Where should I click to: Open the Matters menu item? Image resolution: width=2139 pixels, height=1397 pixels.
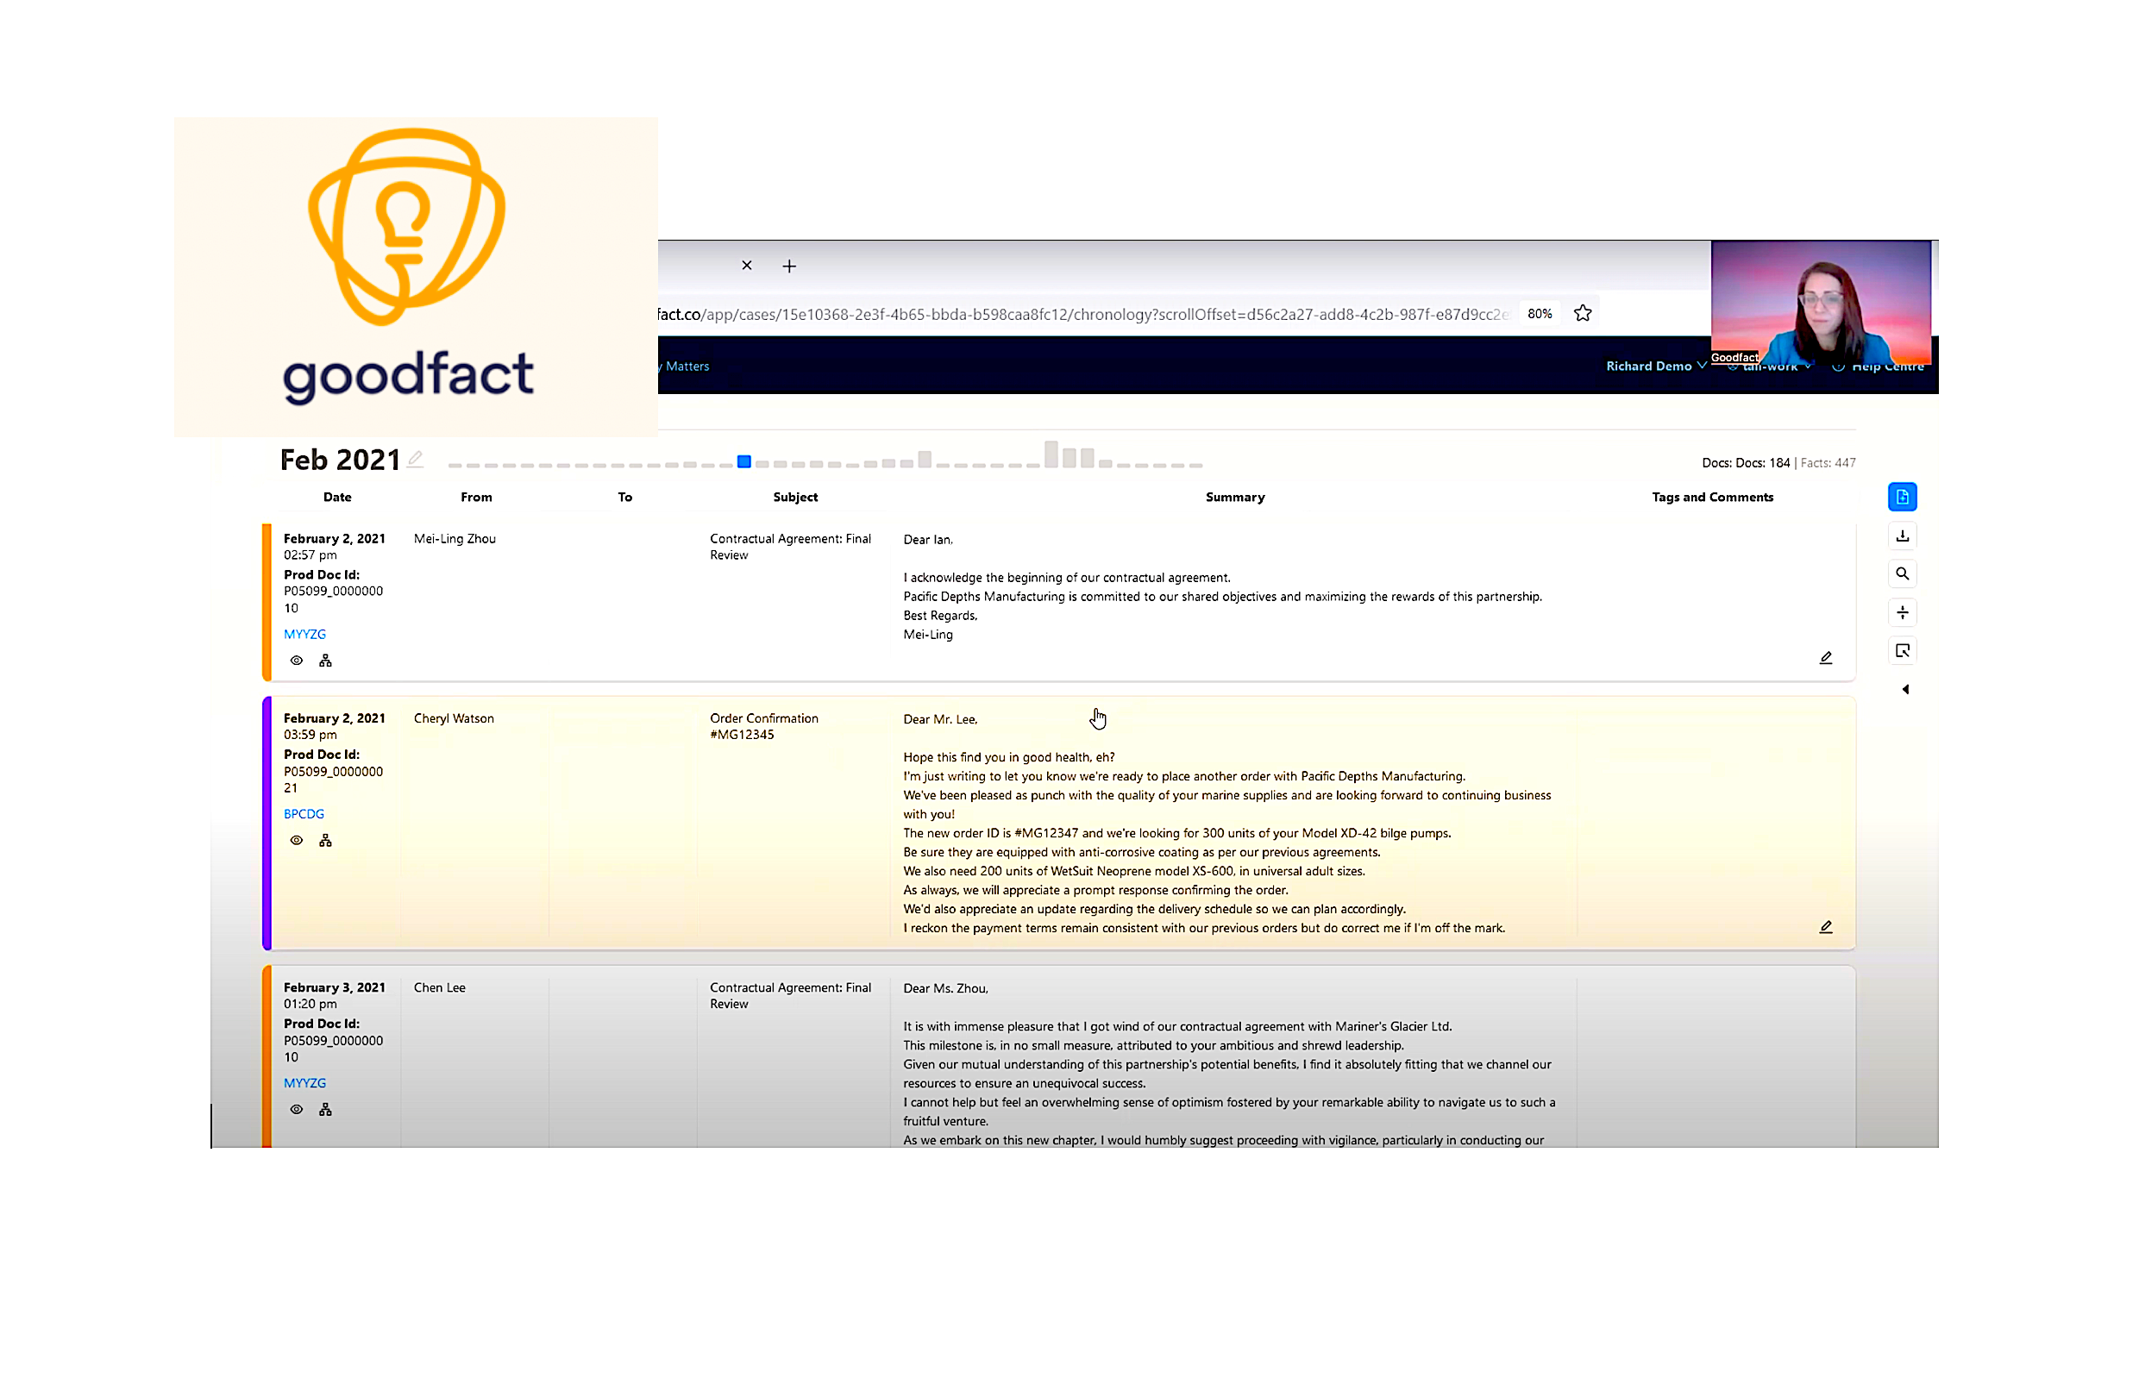point(687,366)
